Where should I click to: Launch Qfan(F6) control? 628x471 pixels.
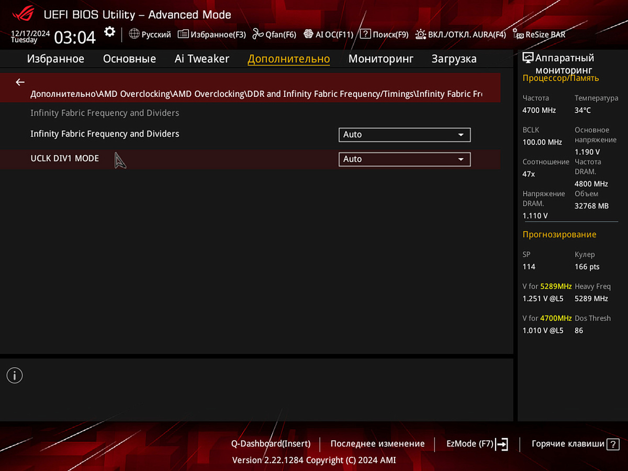[274, 35]
